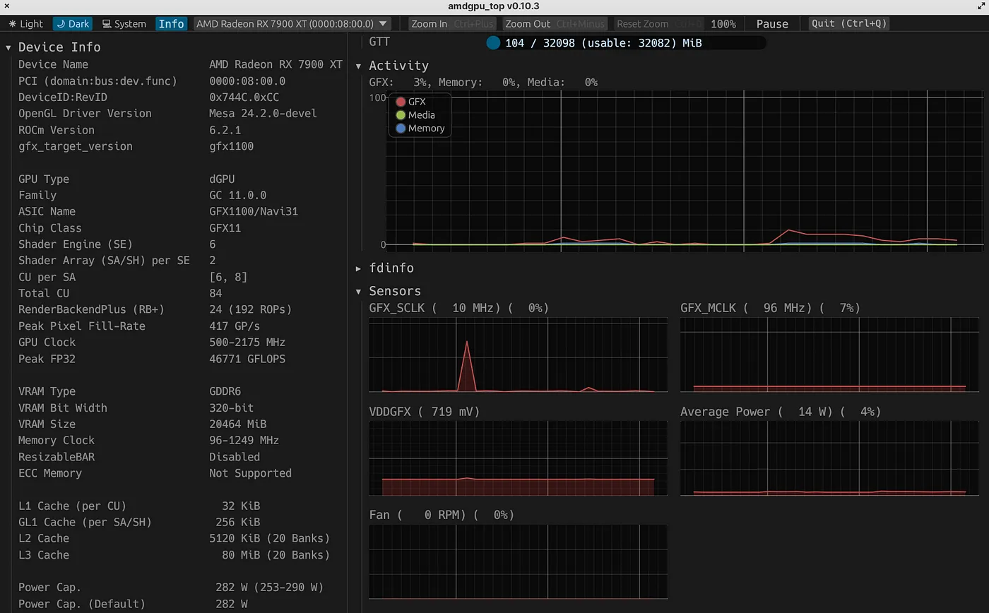Click the monitor icon beside System
Screen dimensions: 989x613
[107, 23]
